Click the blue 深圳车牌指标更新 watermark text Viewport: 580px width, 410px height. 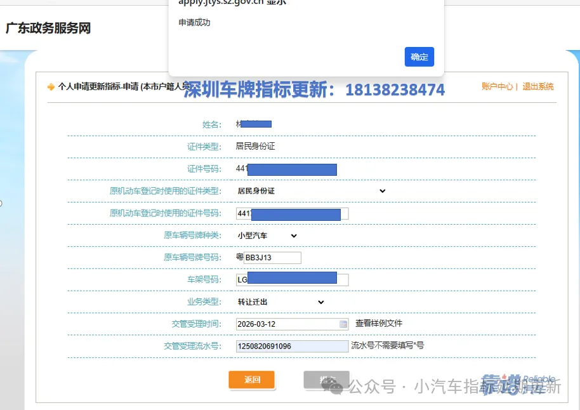(314, 89)
